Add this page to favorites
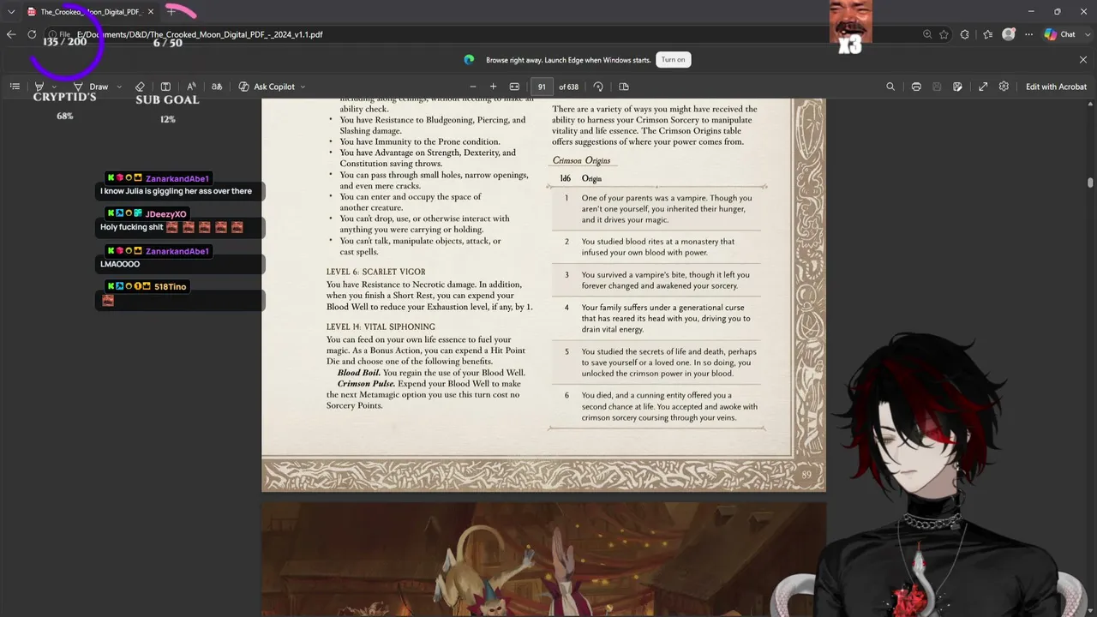The image size is (1097, 617). 944,34
